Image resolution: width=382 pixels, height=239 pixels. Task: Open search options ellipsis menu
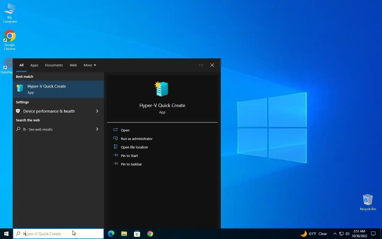coord(201,65)
